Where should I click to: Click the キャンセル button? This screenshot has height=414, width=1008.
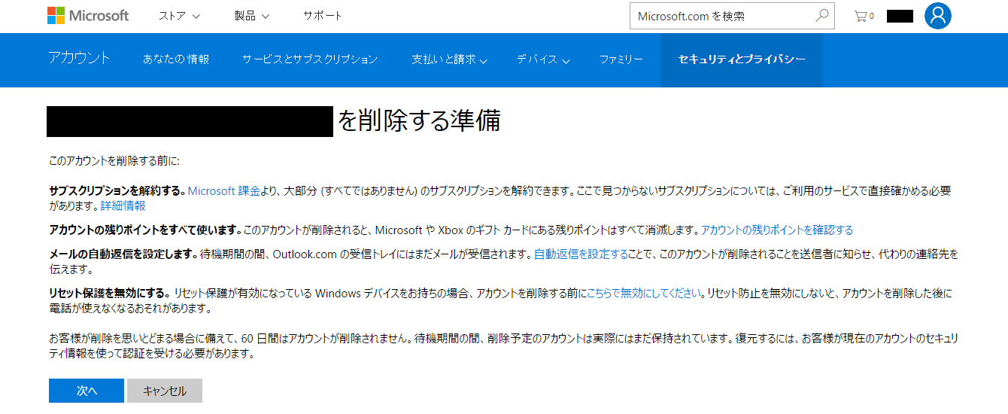[165, 391]
